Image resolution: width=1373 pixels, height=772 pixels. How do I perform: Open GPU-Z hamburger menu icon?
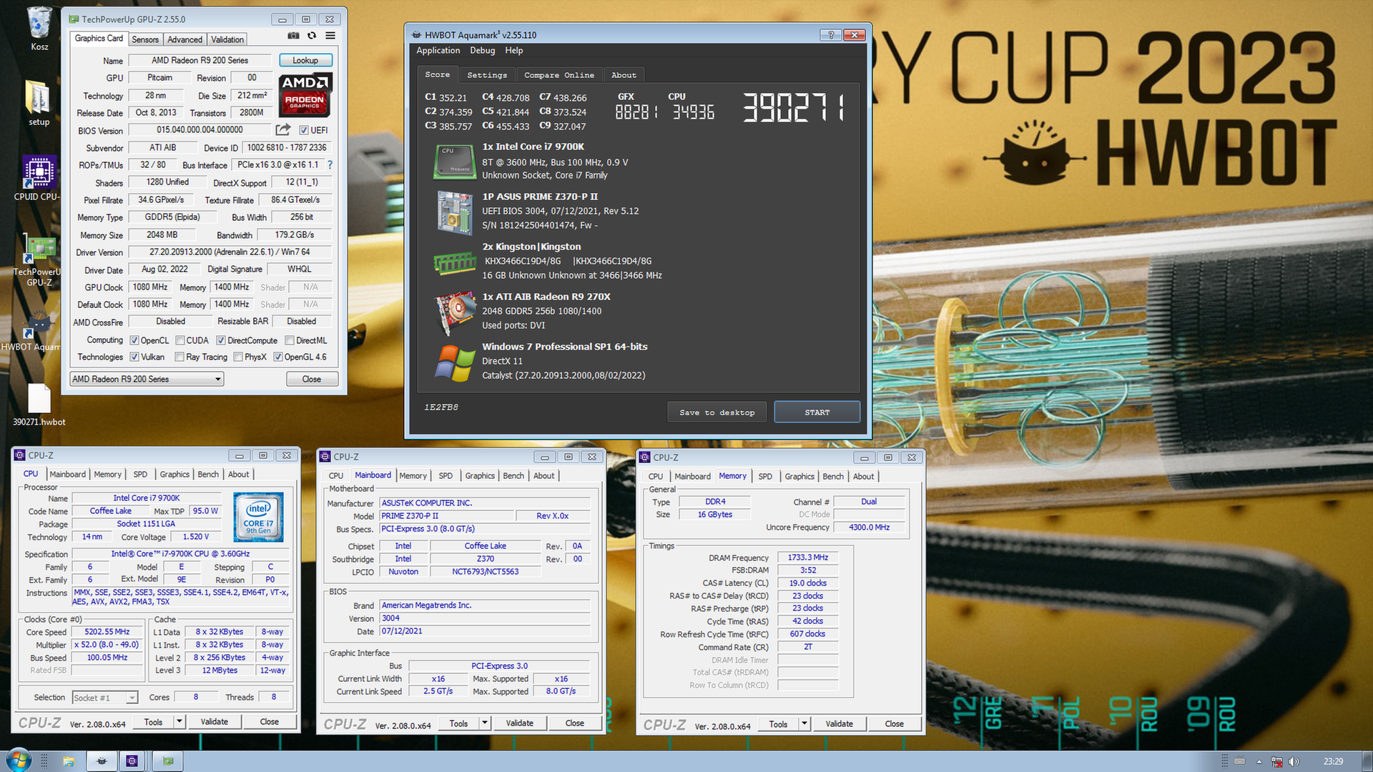[x=330, y=36]
